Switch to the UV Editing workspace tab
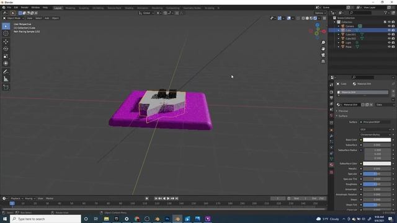 pyautogui.click(x=98, y=8)
